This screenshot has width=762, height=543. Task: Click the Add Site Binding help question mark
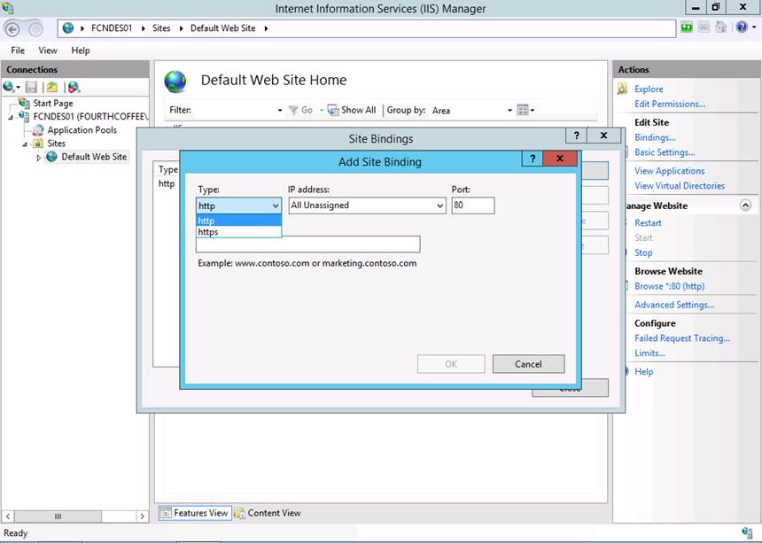point(533,160)
